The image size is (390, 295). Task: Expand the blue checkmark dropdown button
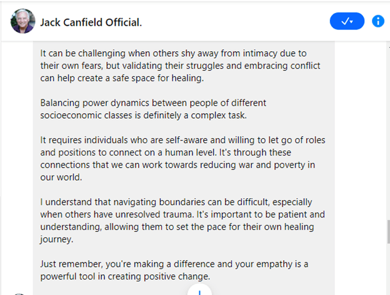point(346,21)
